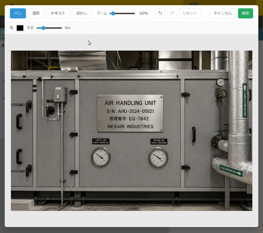Click the キャンセル button
This screenshot has width=263, height=233.
point(223,13)
